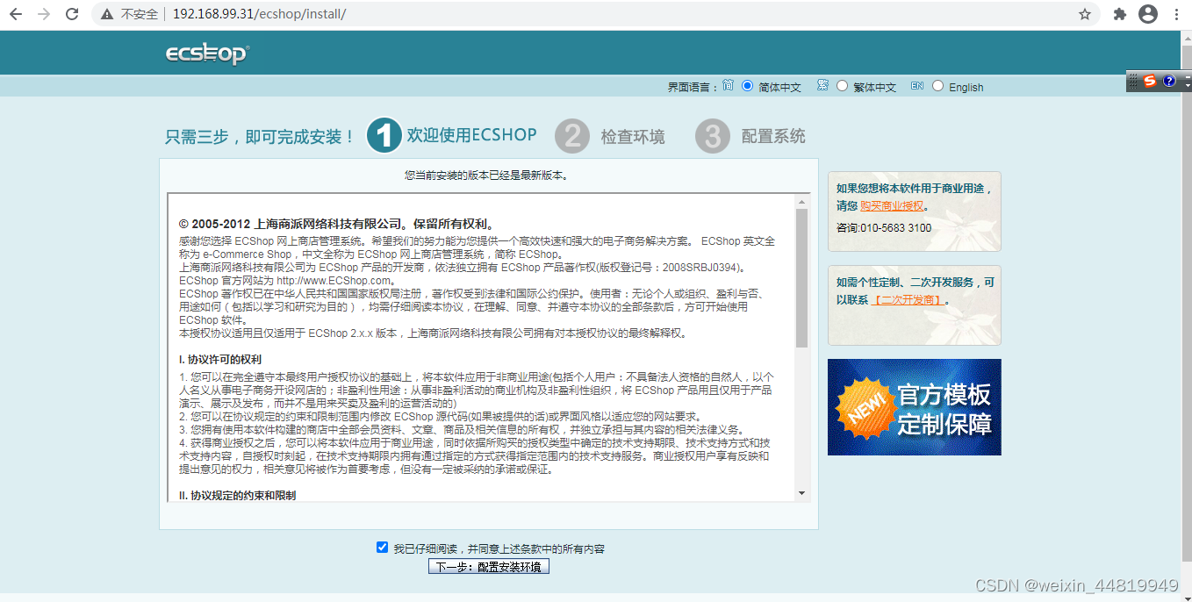Screen dimensions: 1192x602
Task: Click the agreement scrollbar down arrow
Action: (x=801, y=493)
